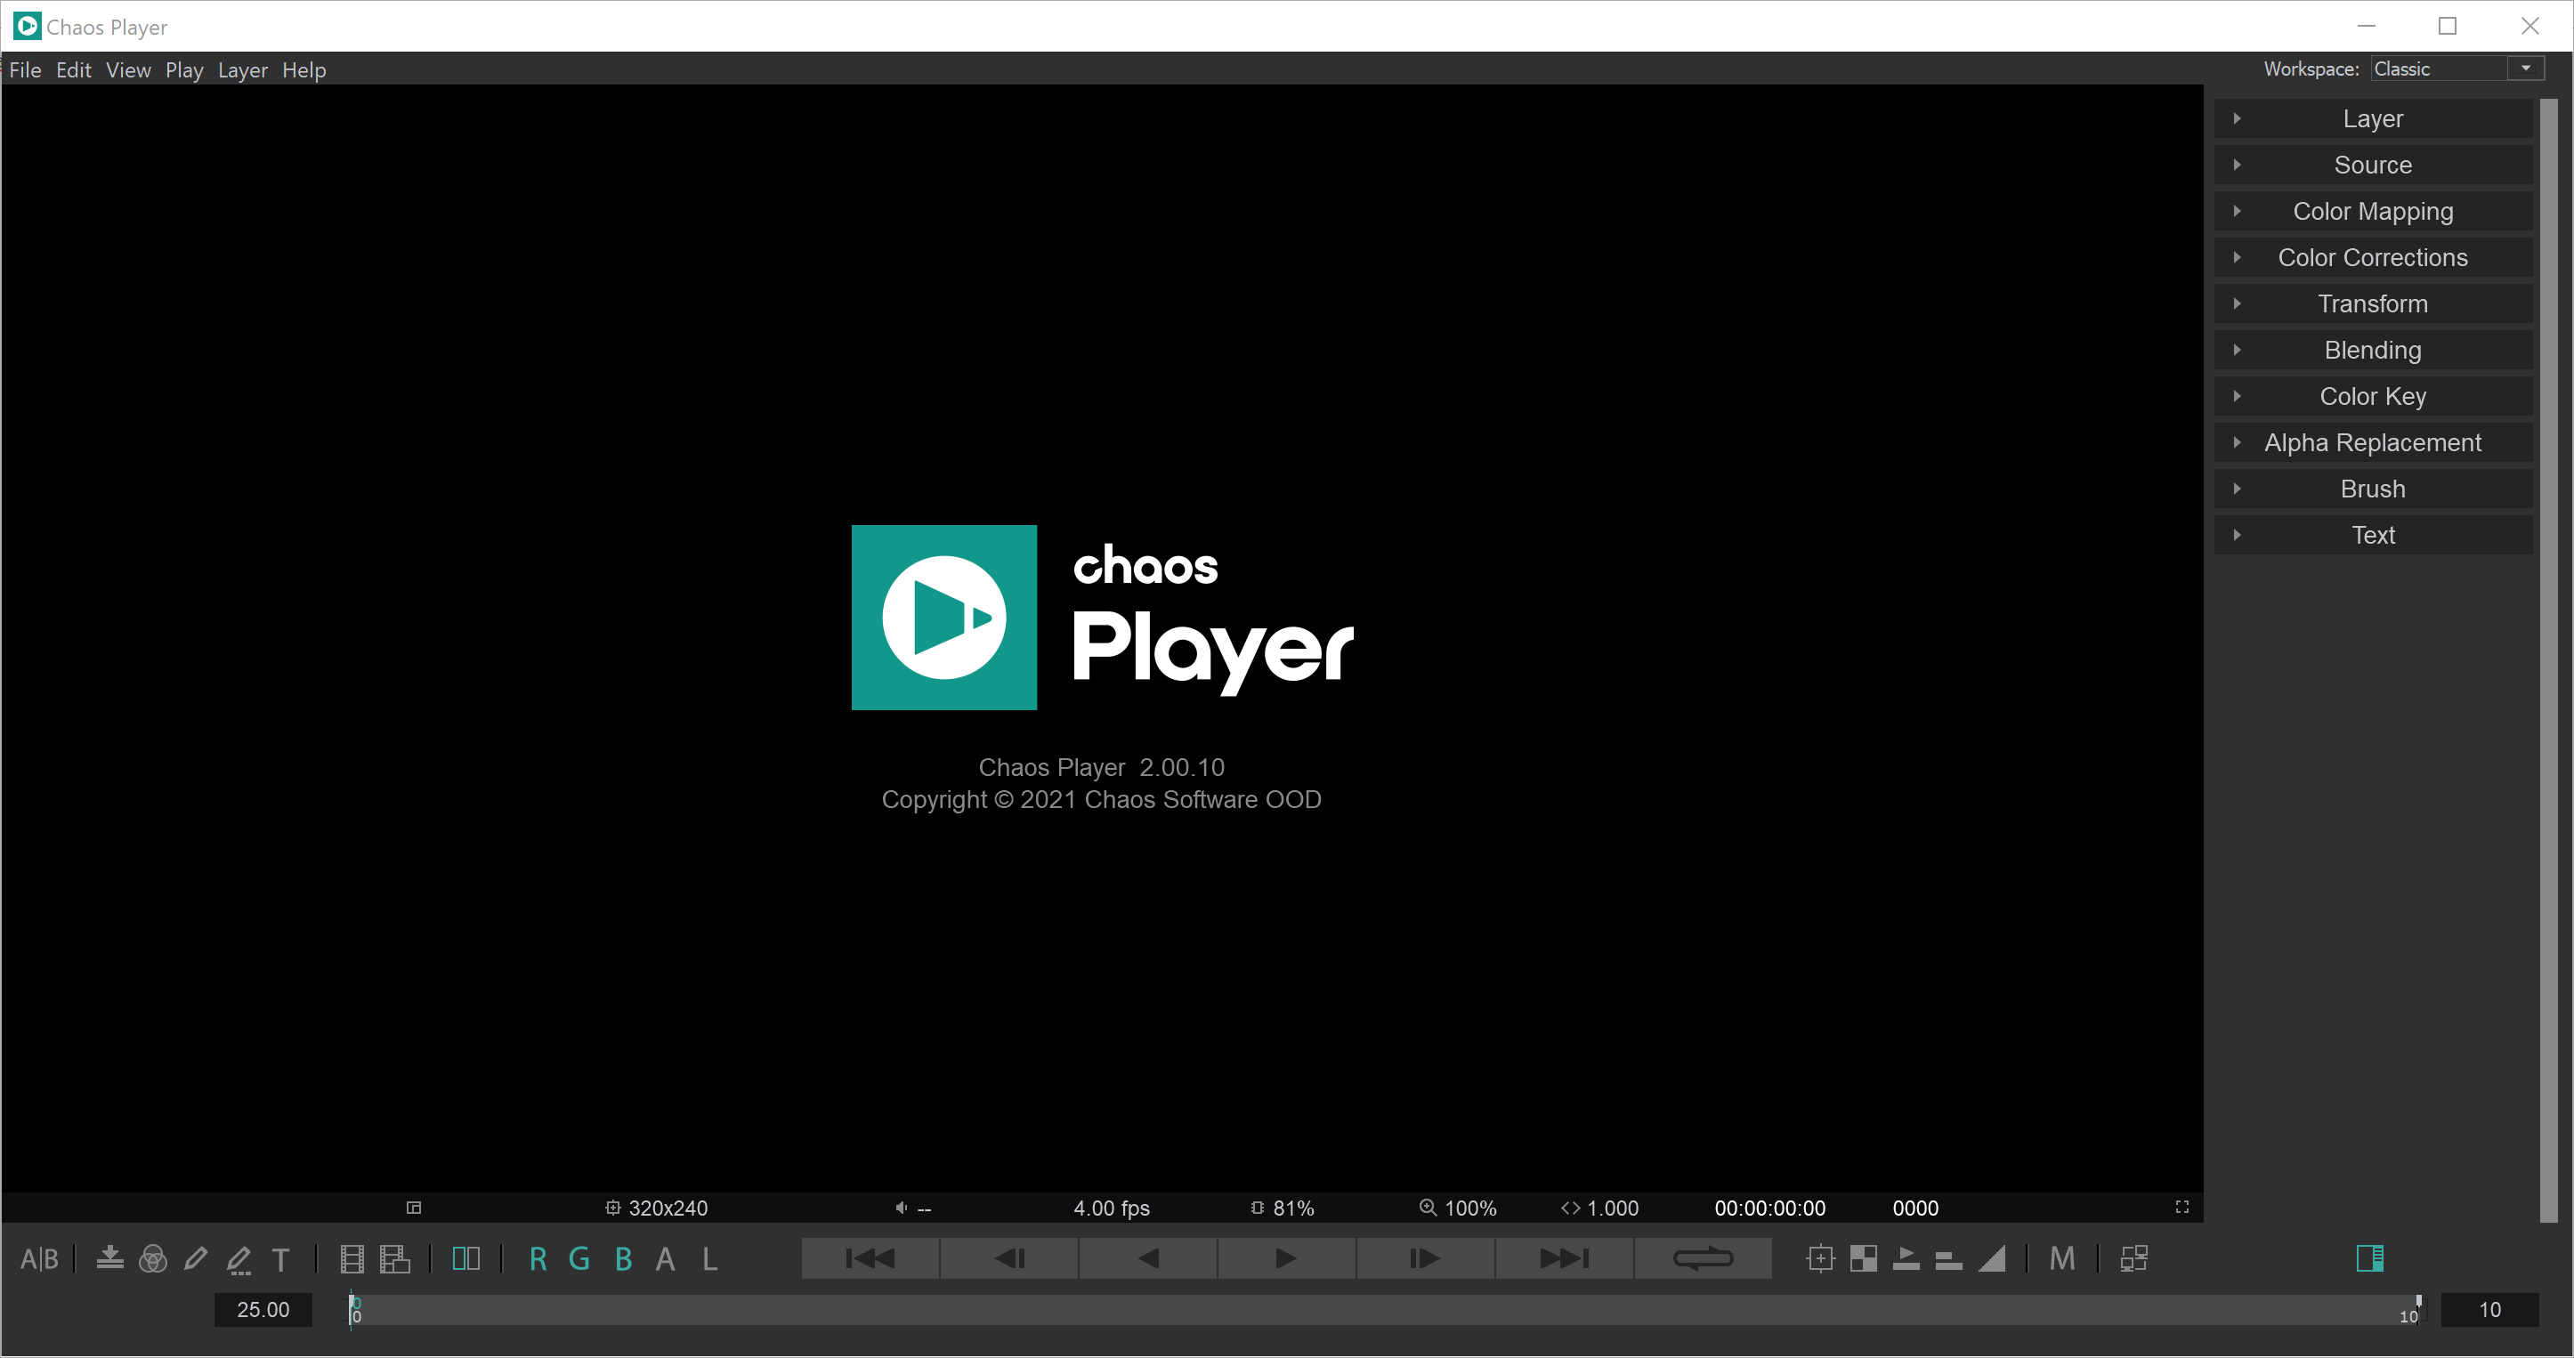Click the fullscreen corners icon
The image size is (2574, 1358).
pyautogui.click(x=2182, y=1207)
